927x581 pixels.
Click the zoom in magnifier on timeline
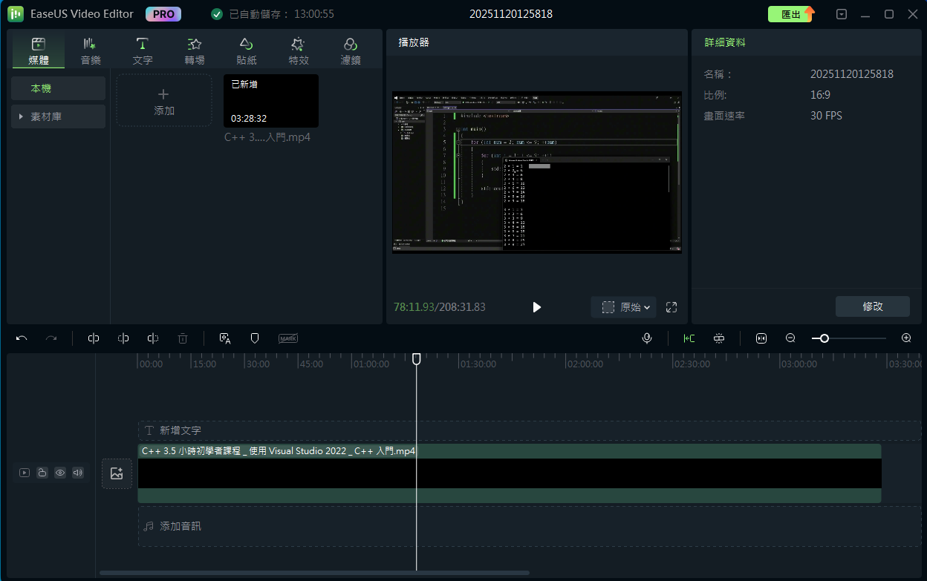[x=906, y=338]
